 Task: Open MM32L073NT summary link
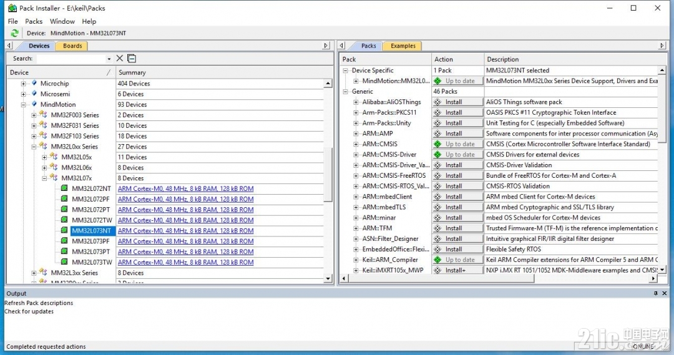(186, 230)
